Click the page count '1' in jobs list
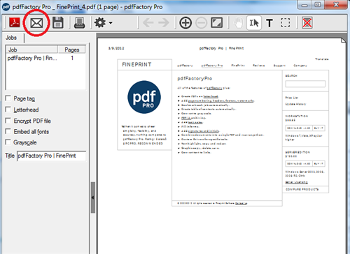The width and height of the screenshot is (350, 254). pyautogui.click(x=72, y=58)
